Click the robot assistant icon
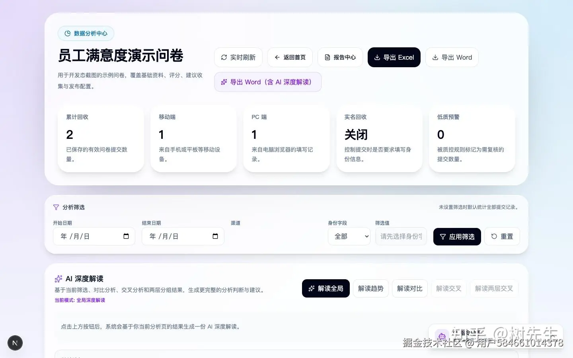This screenshot has width=573, height=358. pyautogui.click(x=442, y=337)
